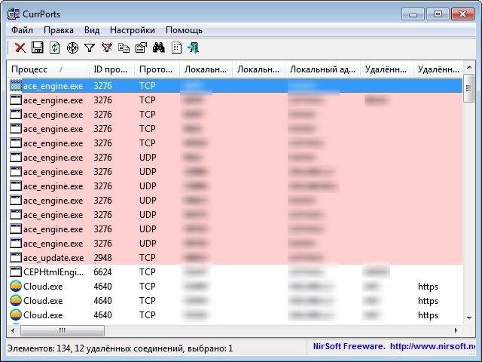Viewport: 482px width, 362px height.
Task: Click the crossed-out funnel disable filters icon
Action: [107, 48]
